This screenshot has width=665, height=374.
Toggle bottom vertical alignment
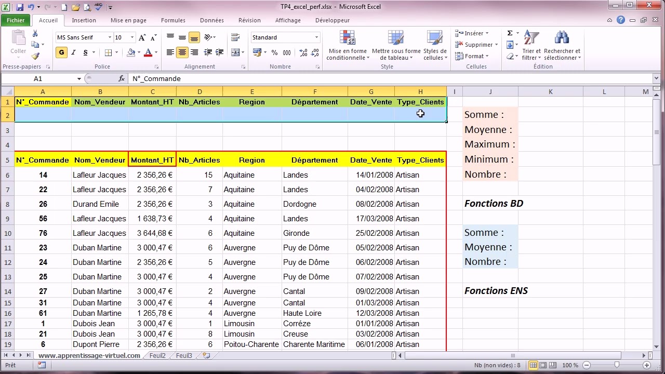click(194, 37)
